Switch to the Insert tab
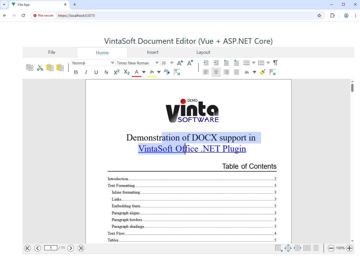The width and height of the screenshot is (360, 265). point(153,52)
